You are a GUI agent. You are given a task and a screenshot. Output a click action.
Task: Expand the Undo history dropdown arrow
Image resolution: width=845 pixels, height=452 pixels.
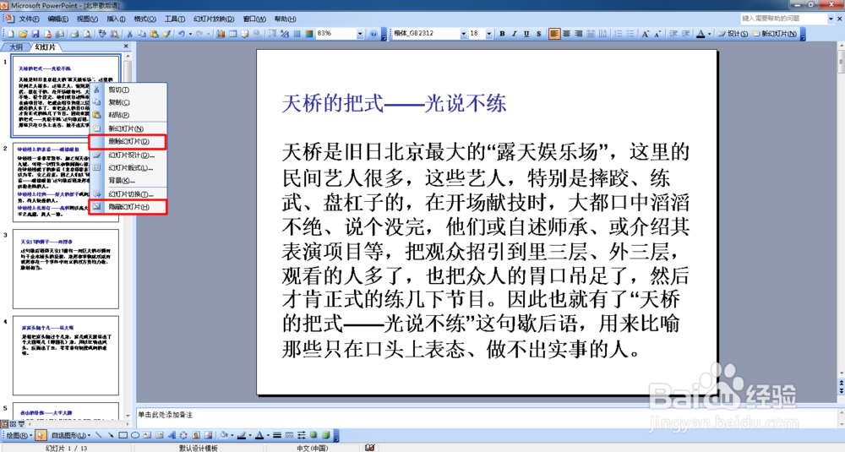pyautogui.click(x=190, y=34)
